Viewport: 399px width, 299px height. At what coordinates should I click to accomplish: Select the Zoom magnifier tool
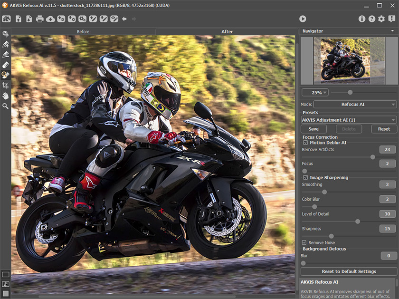pos(6,106)
